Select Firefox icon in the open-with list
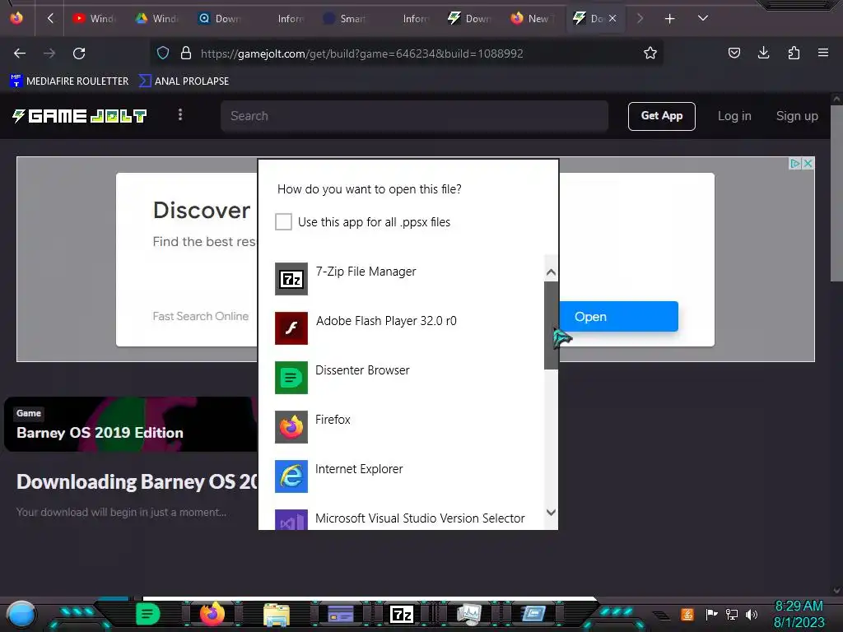This screenshot has width=843, height=632. click(291, 427)
